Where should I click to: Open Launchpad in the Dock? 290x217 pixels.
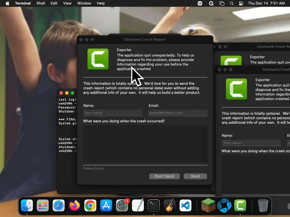click(43, 205)
